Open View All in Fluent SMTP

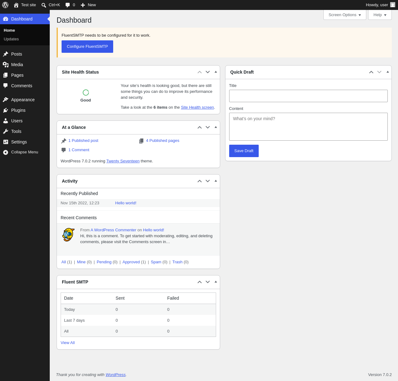click(68, 343)
